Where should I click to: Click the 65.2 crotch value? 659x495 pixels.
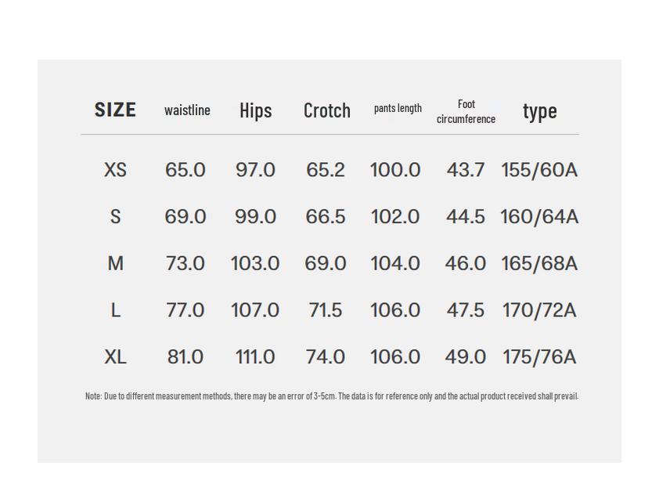(326, 170)
